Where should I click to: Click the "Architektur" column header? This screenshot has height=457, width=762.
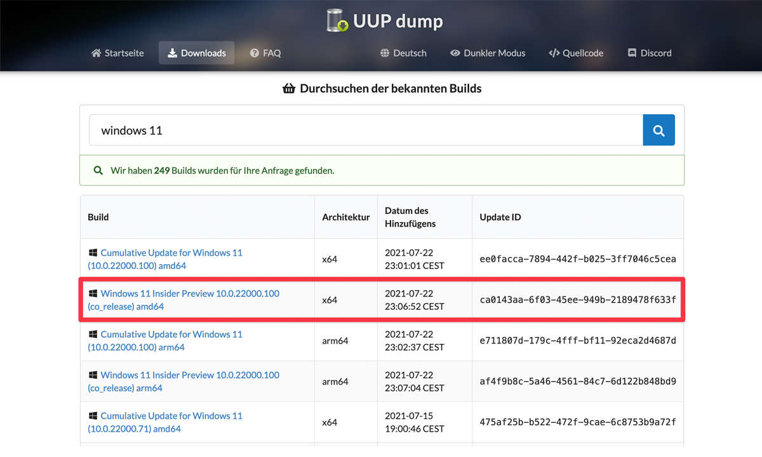click(346, 217)
